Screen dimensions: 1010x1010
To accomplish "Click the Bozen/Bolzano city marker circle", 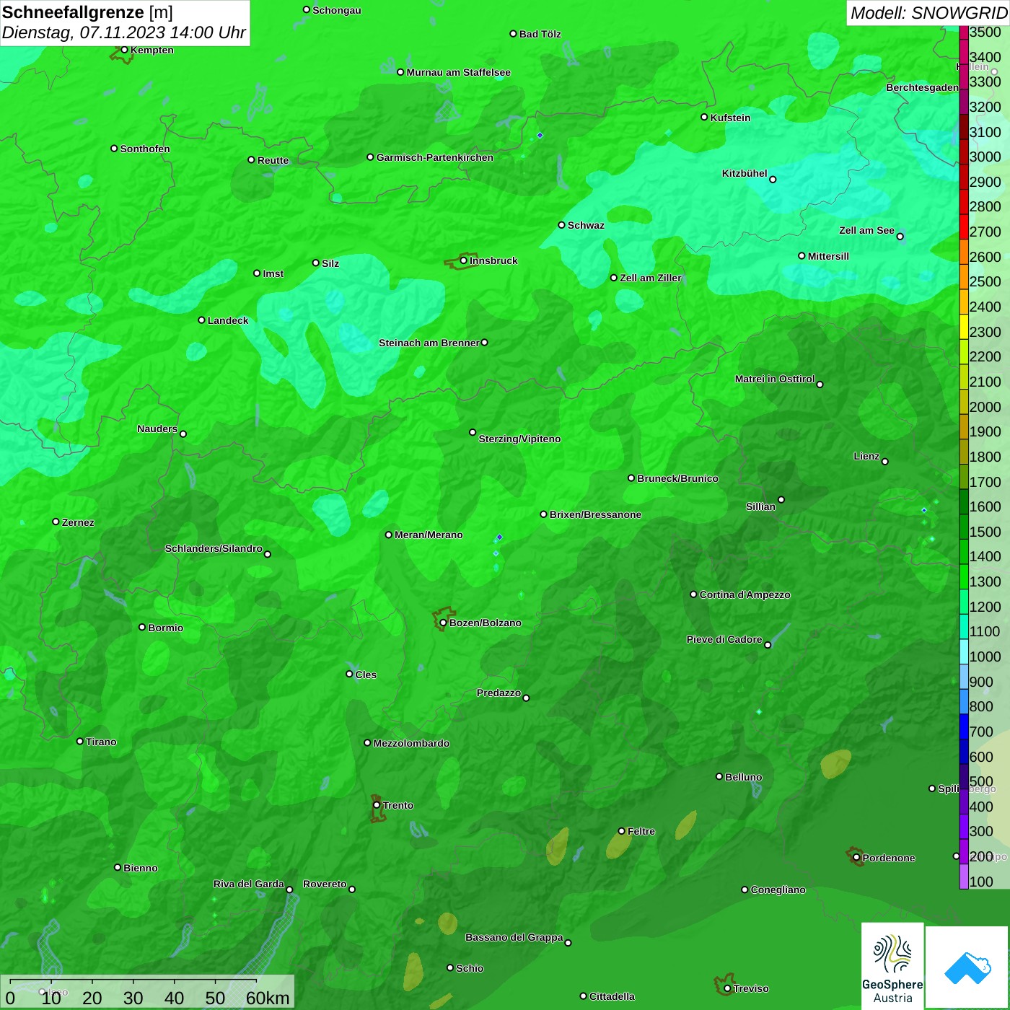I will (x=443, y=623).
